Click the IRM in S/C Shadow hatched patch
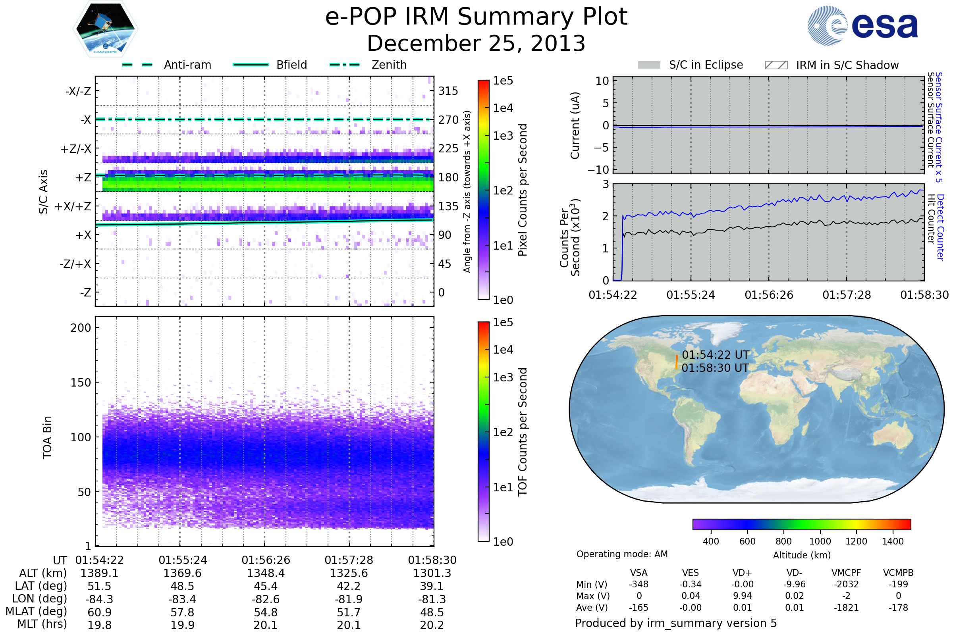Screen dimensions: 953x635 click(776, 65)
